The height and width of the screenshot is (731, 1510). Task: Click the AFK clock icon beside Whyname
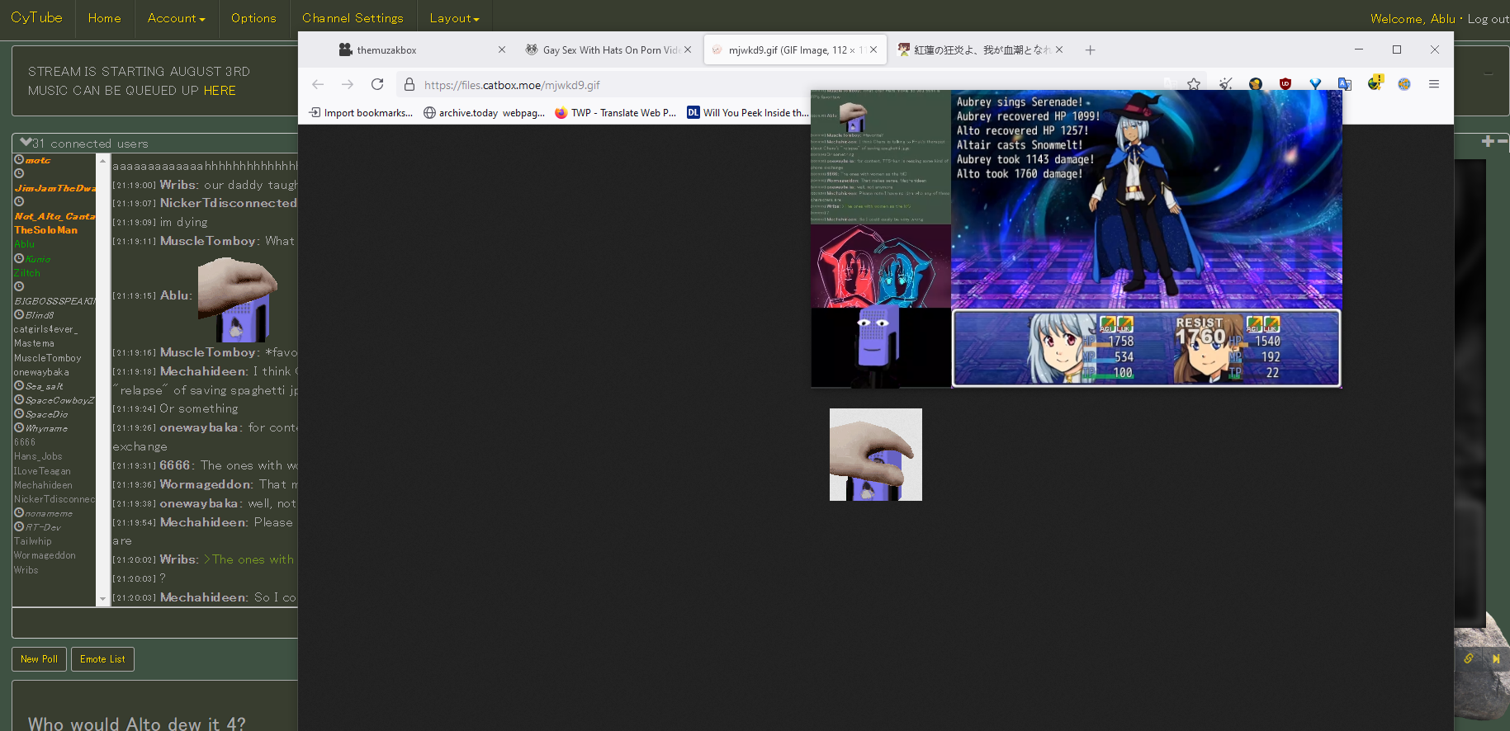point(19,427)
